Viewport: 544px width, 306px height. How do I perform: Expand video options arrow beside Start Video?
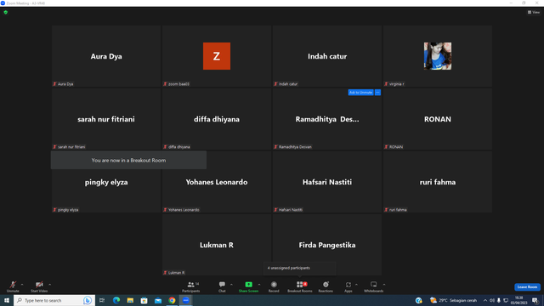49,285
